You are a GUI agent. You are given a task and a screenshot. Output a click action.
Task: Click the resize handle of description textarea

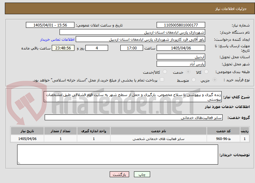[45, 101]
